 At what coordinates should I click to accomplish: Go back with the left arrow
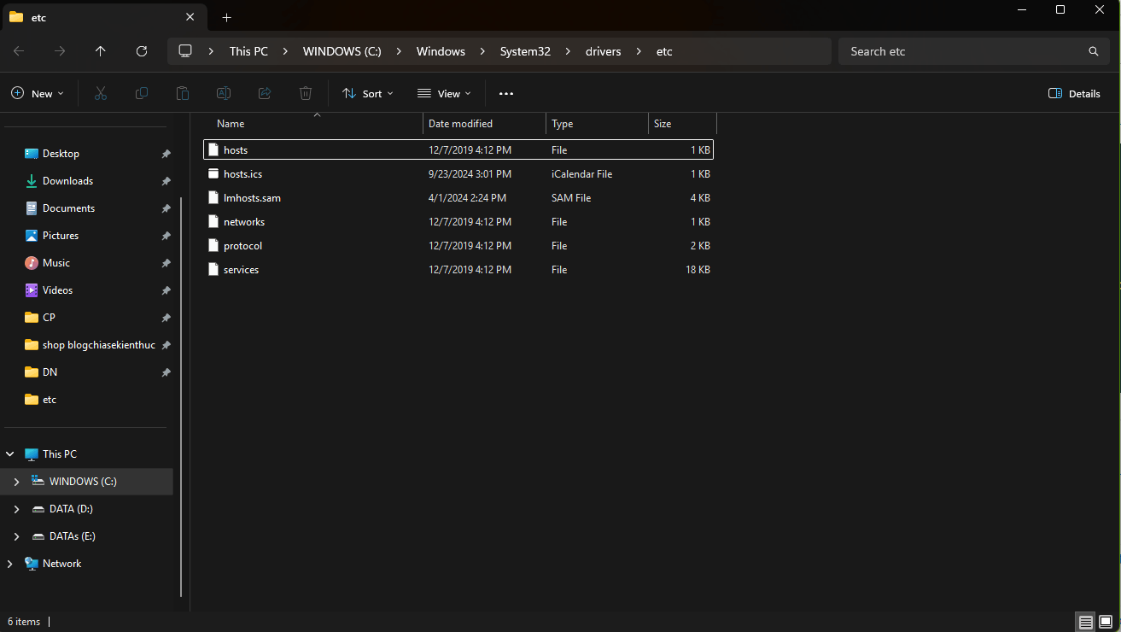[19, 51]
